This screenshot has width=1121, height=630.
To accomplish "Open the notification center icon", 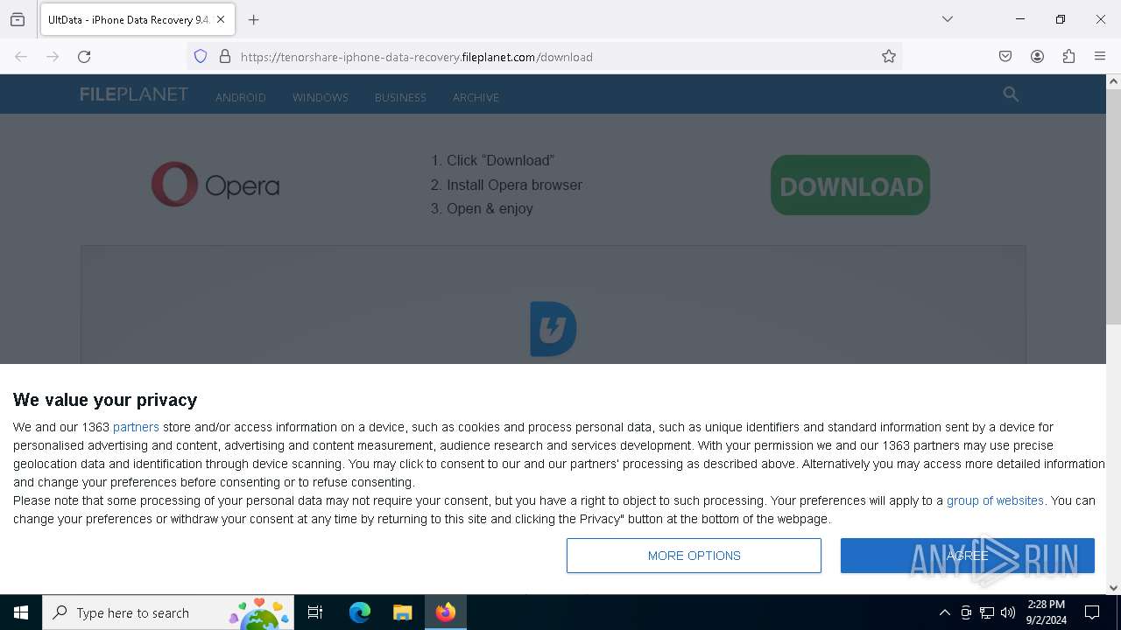I will (x=1092, y=612).
